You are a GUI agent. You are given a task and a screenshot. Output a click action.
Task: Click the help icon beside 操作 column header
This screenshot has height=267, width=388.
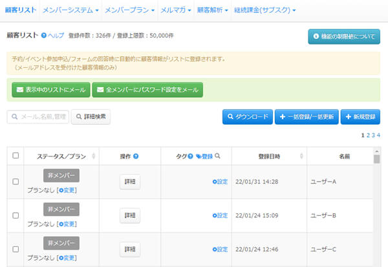(x=136, y=156)
